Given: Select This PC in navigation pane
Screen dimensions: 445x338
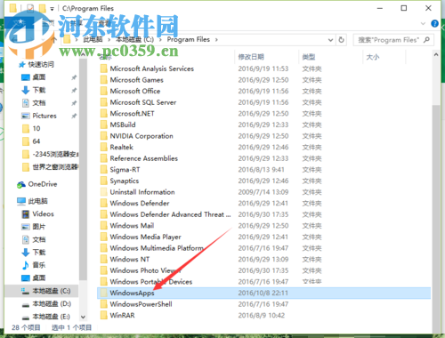Looking at the screenshot, I should pos(33,201).
